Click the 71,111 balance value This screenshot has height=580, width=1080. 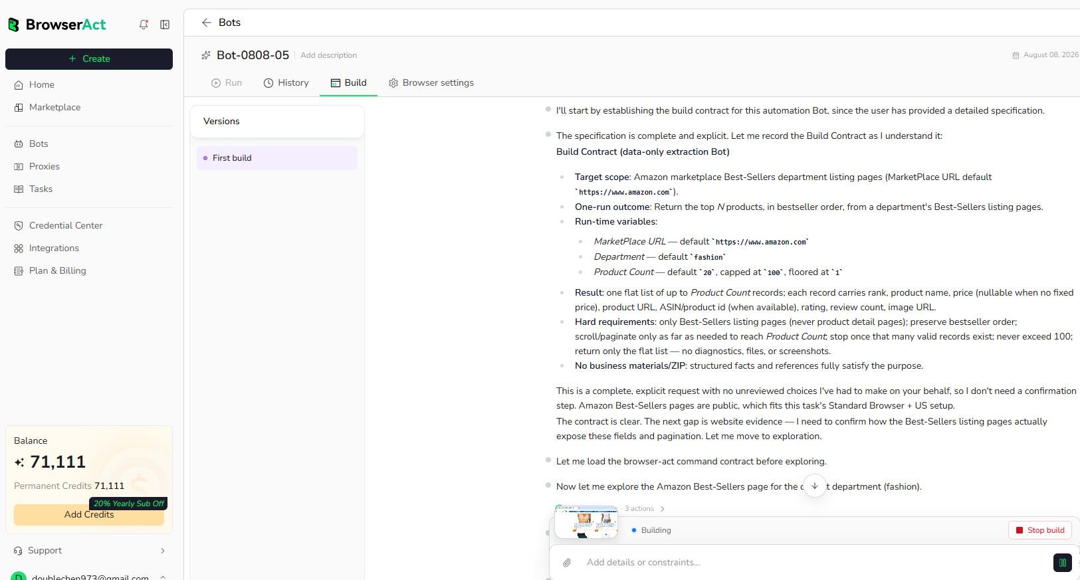[x=58, y=462]
